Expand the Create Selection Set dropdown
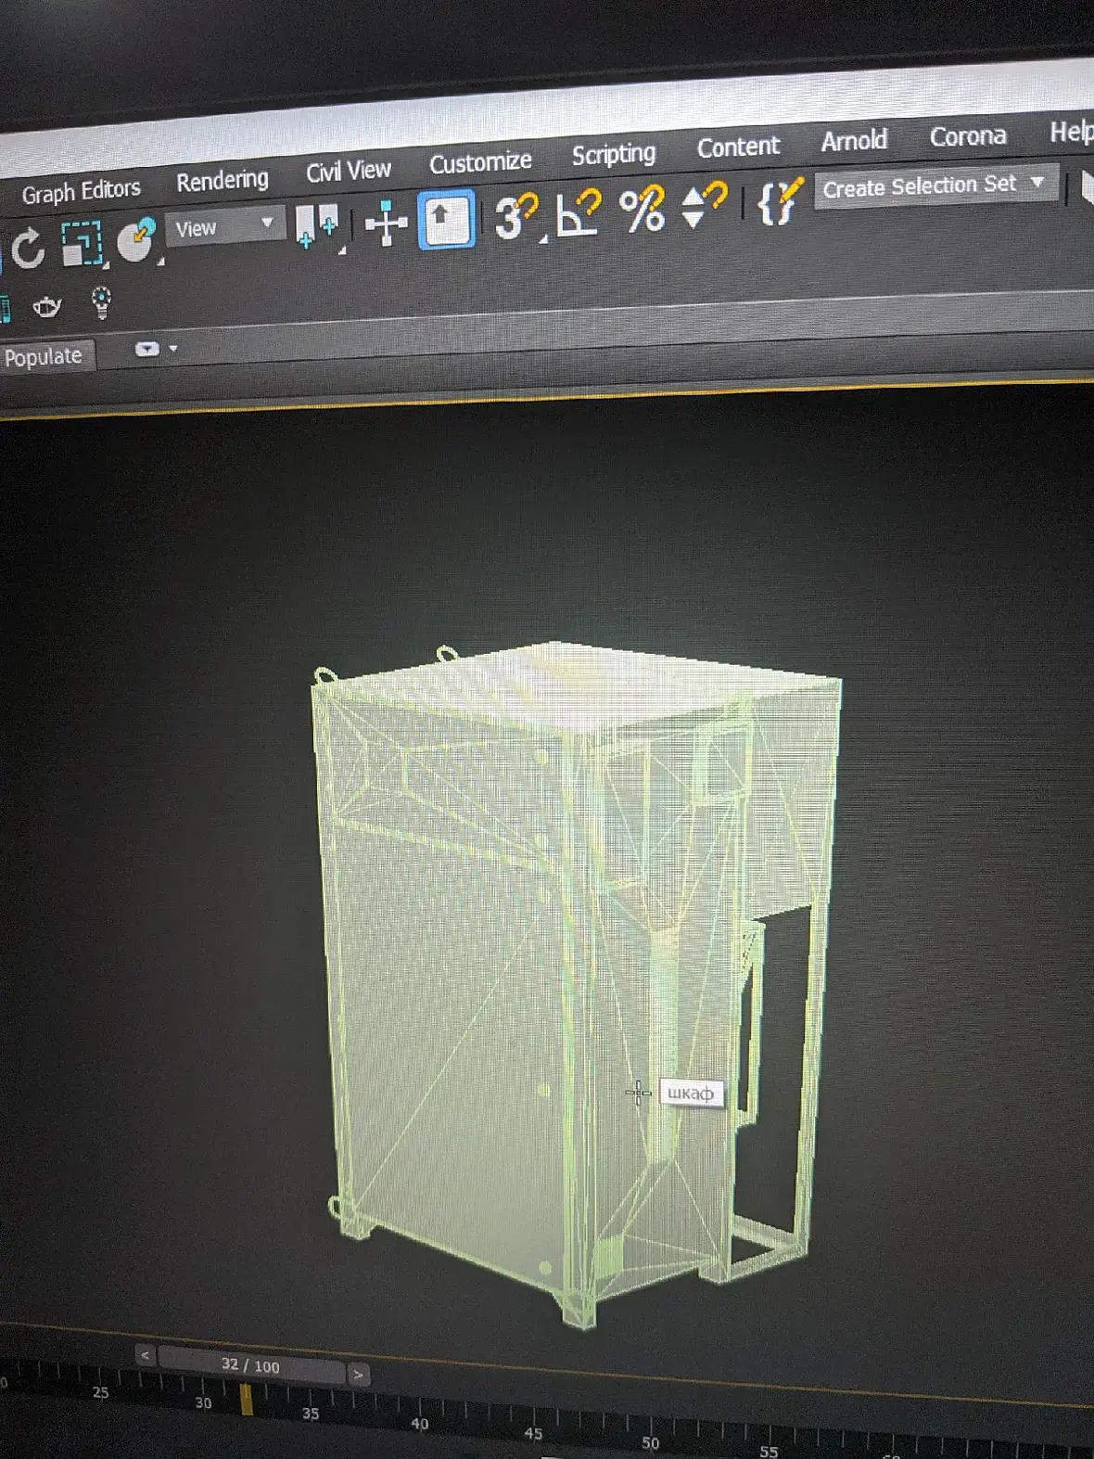The width and height of the screenshot is (1094, 1459). click(935, 186)
